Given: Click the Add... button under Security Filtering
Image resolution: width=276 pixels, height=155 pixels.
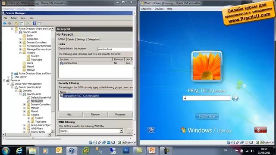Looking at the screenshot, I should [x=70, y=115].
